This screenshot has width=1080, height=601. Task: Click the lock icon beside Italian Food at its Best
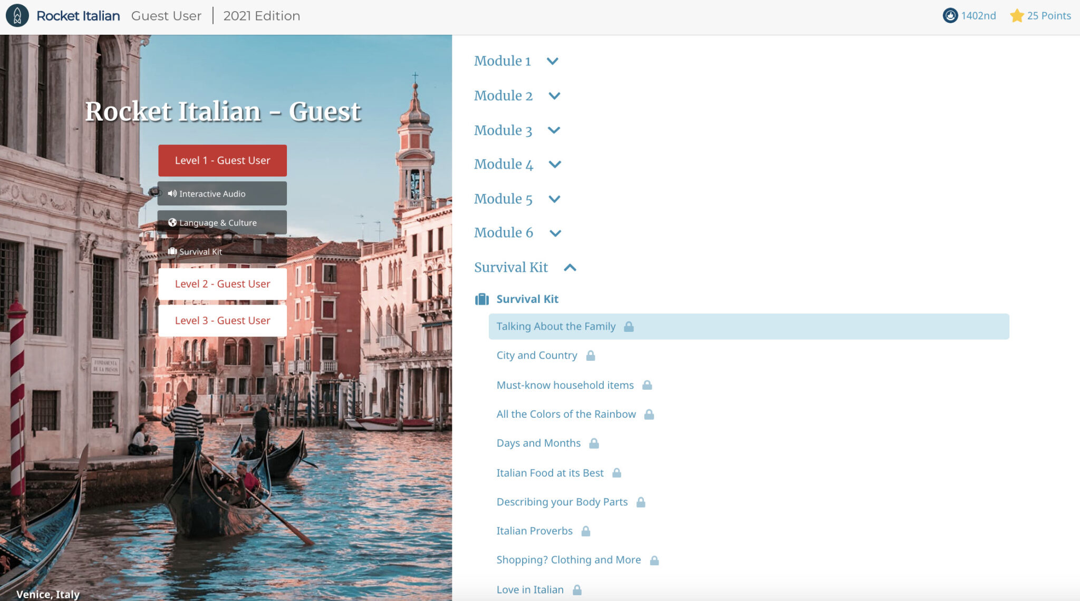[616, 473]
